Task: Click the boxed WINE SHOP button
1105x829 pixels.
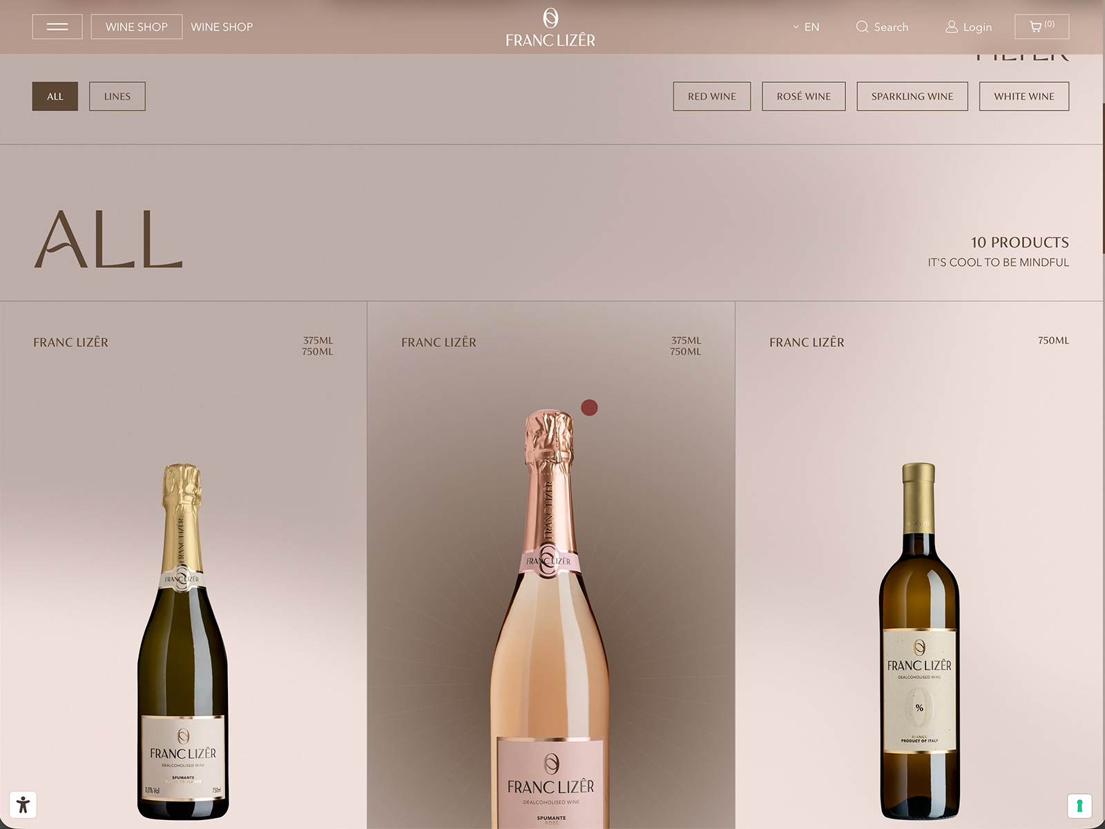Action: 137,27
